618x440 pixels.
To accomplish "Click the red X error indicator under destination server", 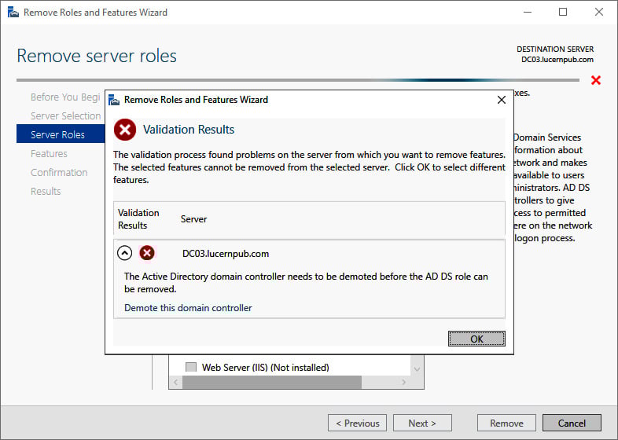I will pyautogui.click(x=596, y=80).
